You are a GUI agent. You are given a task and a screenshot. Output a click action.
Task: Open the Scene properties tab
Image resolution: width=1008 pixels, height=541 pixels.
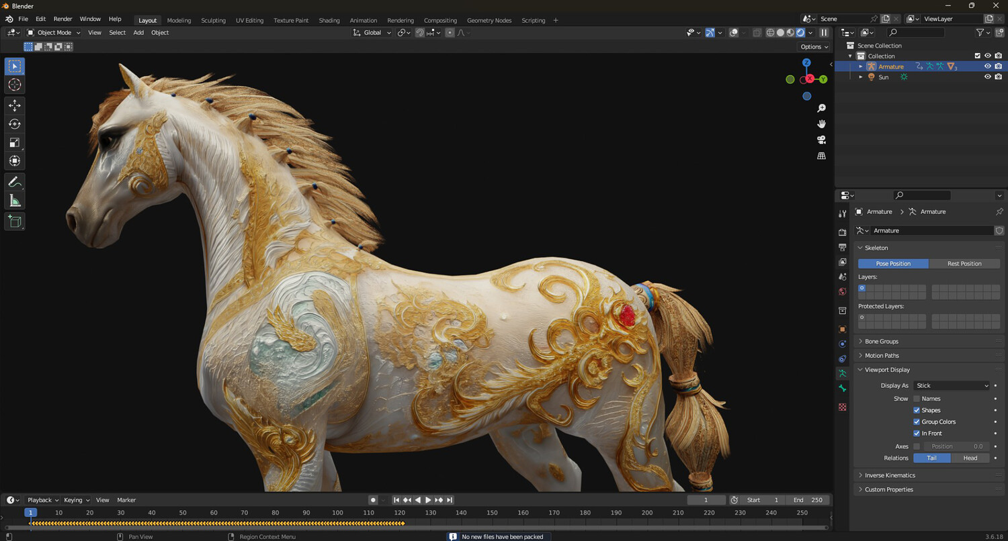coord(843,277)
